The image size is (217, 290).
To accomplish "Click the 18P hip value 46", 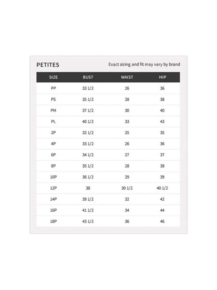I will point(162,222).
